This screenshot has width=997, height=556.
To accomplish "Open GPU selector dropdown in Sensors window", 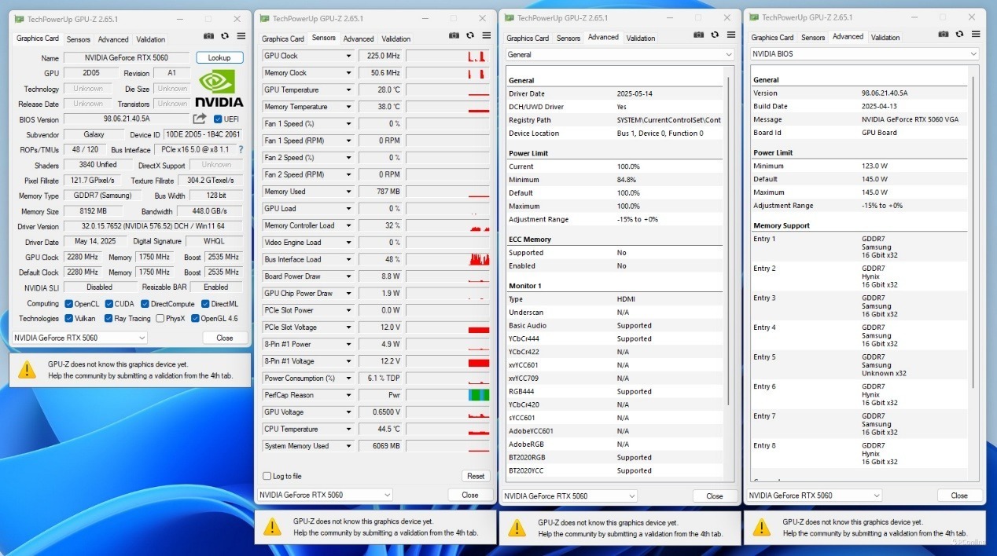I will [x=325, y=495].
